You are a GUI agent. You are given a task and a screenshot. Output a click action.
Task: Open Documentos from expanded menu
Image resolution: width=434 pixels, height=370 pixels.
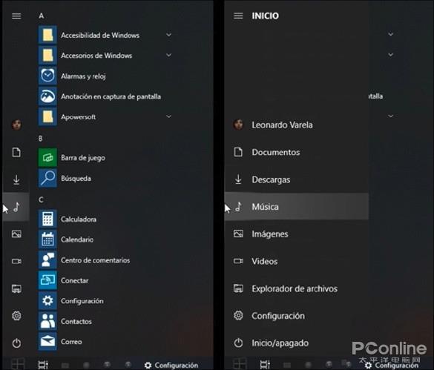[x=297, y=152]
